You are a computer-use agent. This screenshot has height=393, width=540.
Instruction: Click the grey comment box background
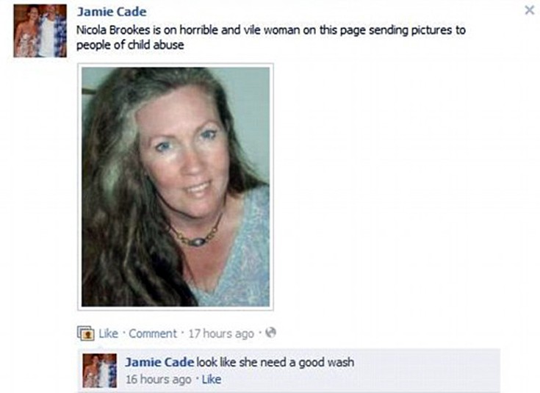coord(427,371)
